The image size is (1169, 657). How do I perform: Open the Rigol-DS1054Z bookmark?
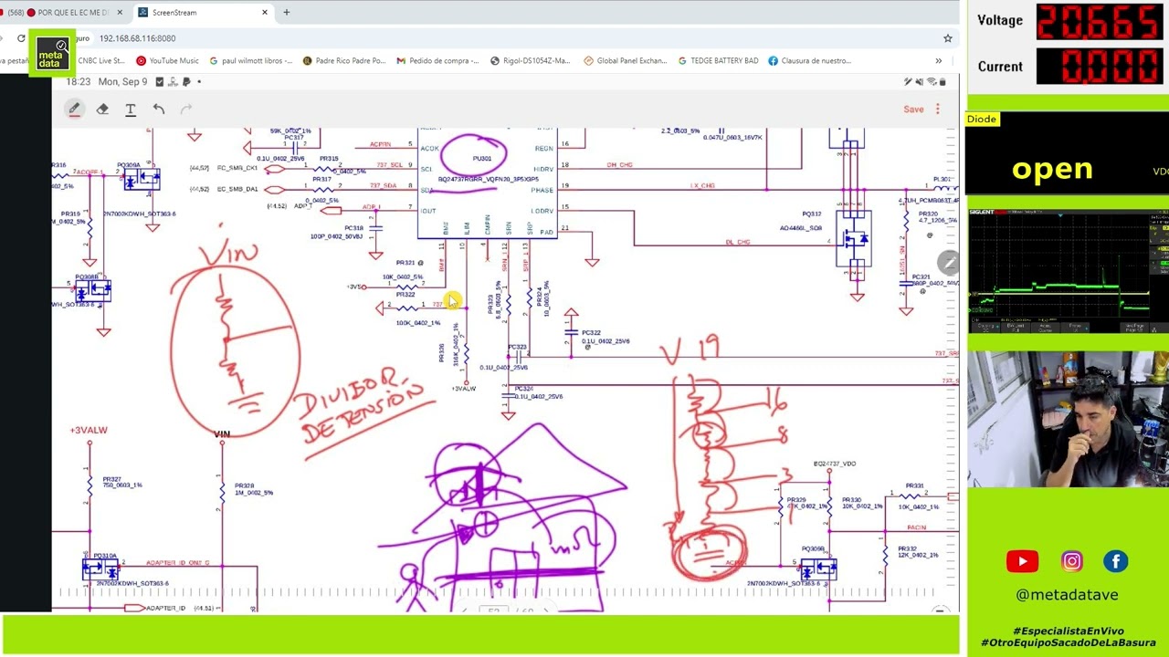(531, 61)
